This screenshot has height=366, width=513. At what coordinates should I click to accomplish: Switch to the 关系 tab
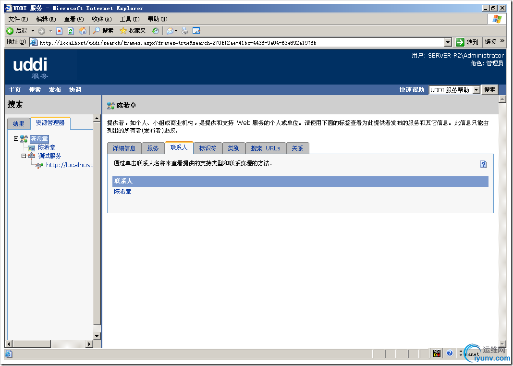(x=297, y=148)
